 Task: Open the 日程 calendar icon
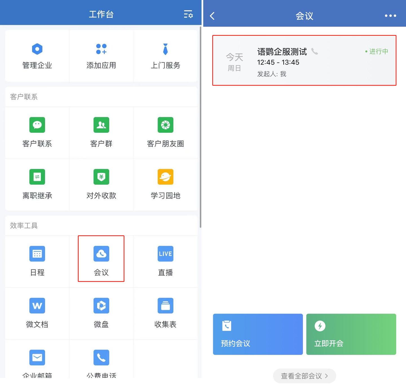[x=37, y=254]
